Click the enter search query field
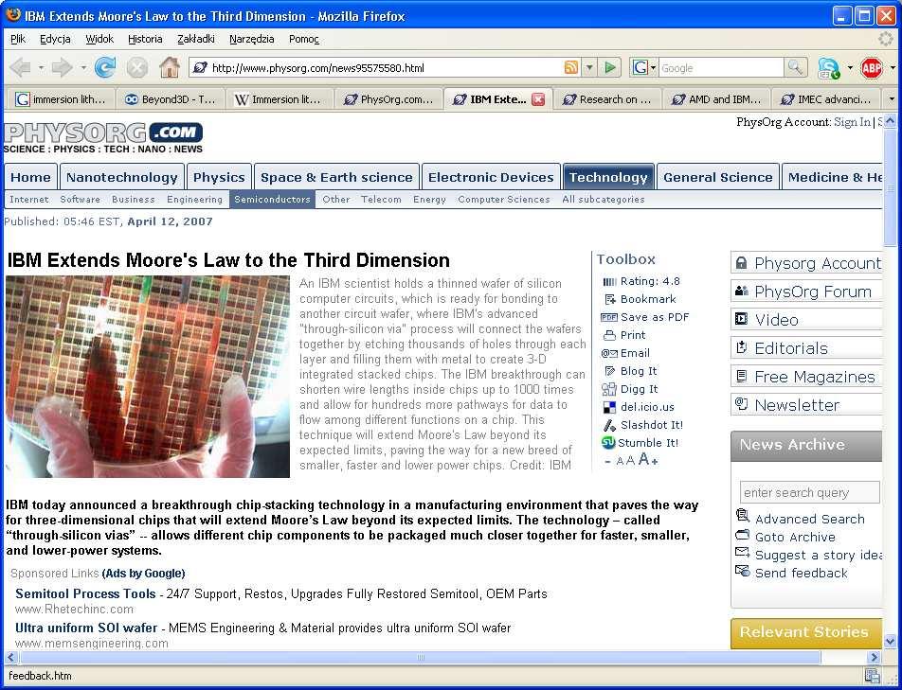The width and height of the screenshot is (902, 690). click(x=809, y=493)
